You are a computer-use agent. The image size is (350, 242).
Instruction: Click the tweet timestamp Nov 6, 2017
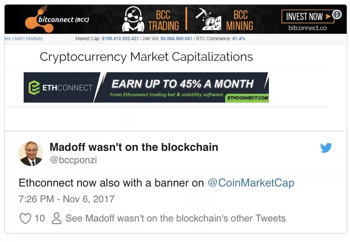67,199
